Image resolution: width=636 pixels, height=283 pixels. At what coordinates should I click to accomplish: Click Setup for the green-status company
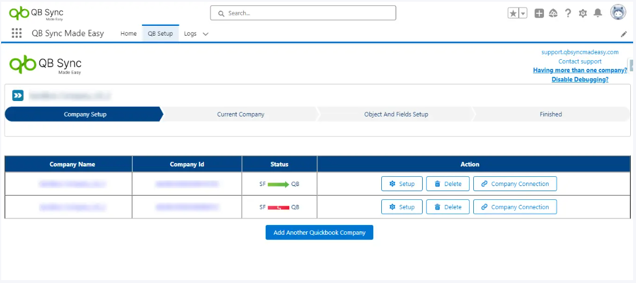[x=402, y=184]
